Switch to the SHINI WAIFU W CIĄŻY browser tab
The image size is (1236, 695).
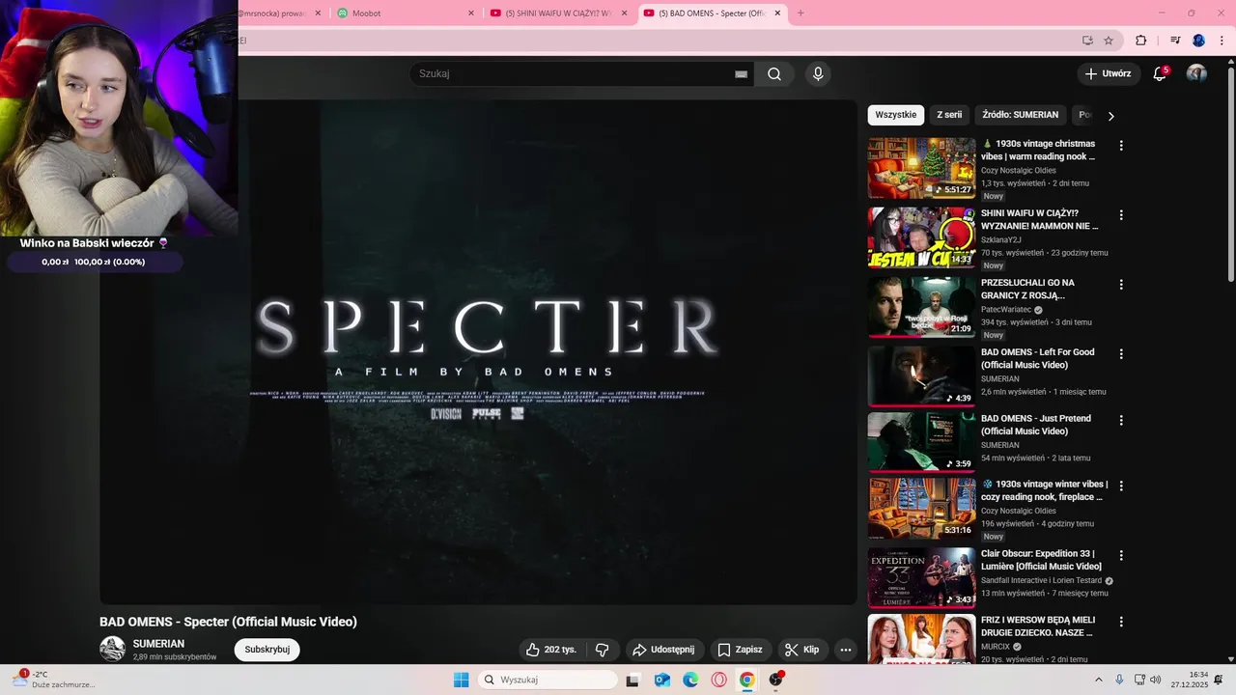click(558, 13)
